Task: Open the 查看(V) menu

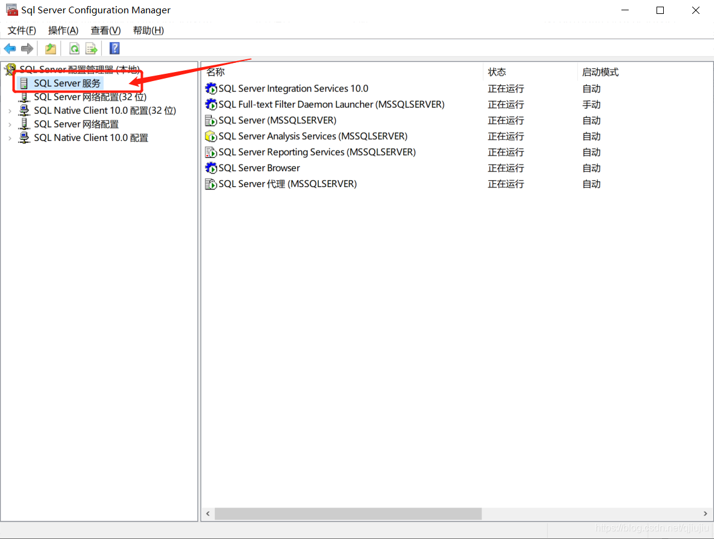Action: [x=104, y=30]
